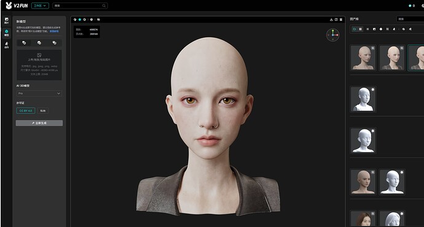Select the grid view icon in asset toolbar
Image resolution: width=424 pixels, height=227 pixels.
pyautogui.click(x=361, y=29)
